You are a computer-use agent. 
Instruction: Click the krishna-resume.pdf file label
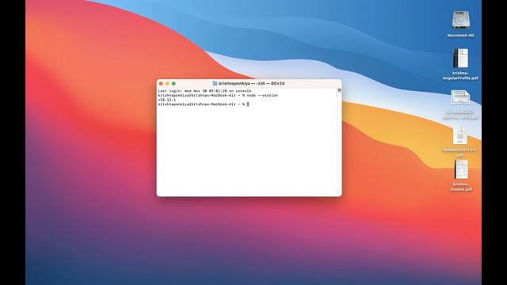pyautogui.click(x=461, y=187)
